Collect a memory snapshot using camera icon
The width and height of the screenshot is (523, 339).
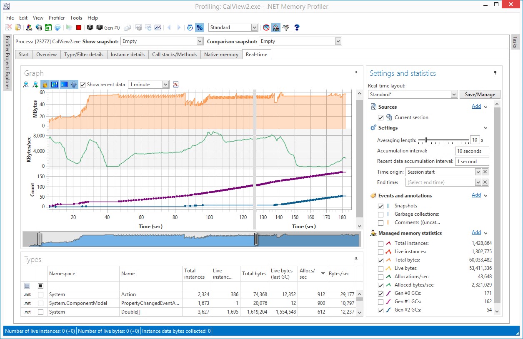(x=90, y=27)
